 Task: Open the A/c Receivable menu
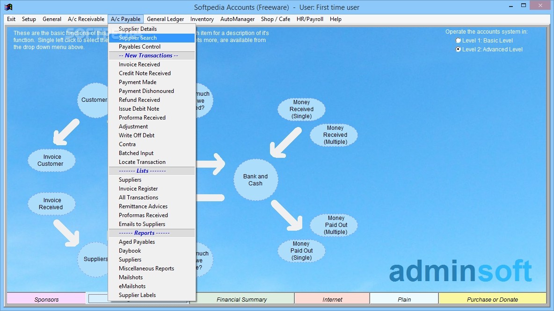click(86, 19)
